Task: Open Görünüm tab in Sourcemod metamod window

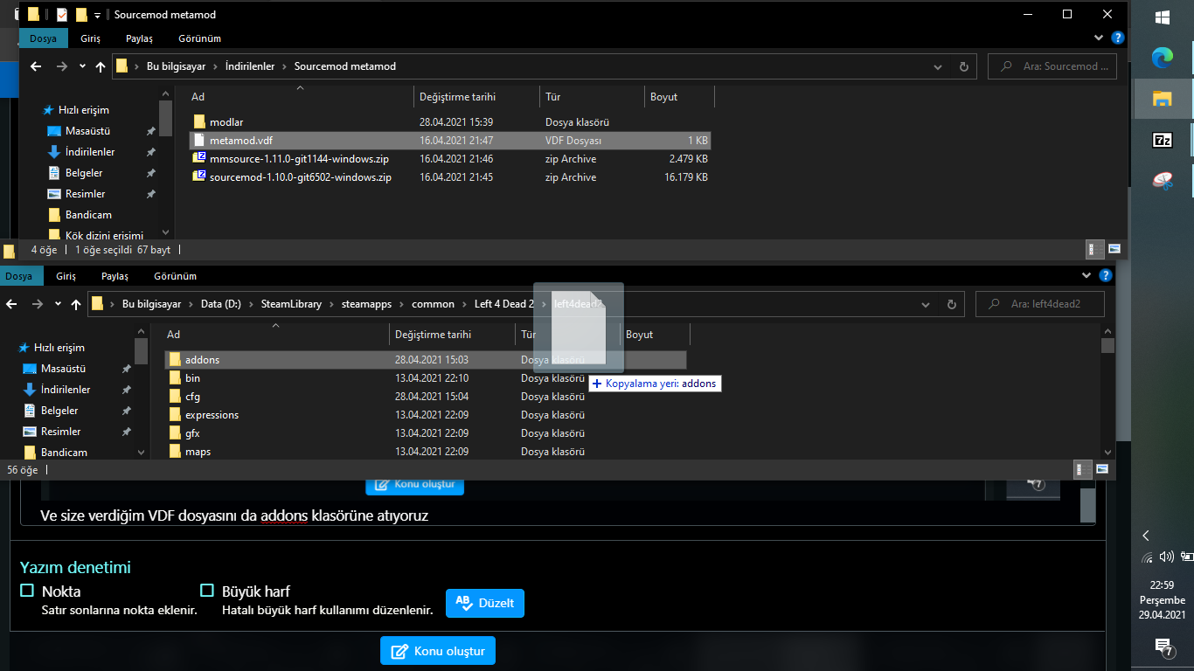Action: point(199,38)
